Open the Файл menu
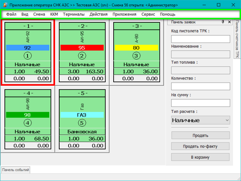Viewport: 241px width, 181px height. point(11,14)
